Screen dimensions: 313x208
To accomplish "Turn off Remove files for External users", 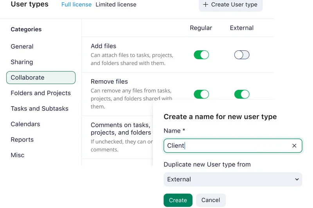I will (x=242, y=94).
